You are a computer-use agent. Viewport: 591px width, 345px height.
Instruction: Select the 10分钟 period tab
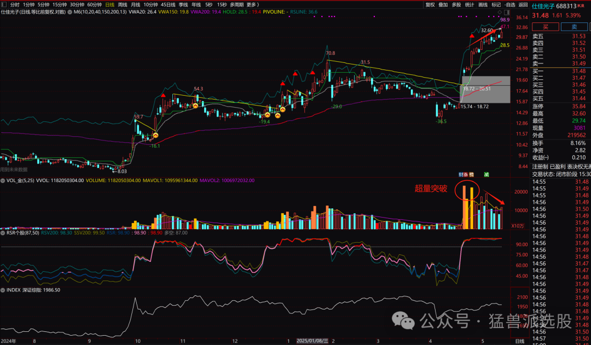click(150, 5)
